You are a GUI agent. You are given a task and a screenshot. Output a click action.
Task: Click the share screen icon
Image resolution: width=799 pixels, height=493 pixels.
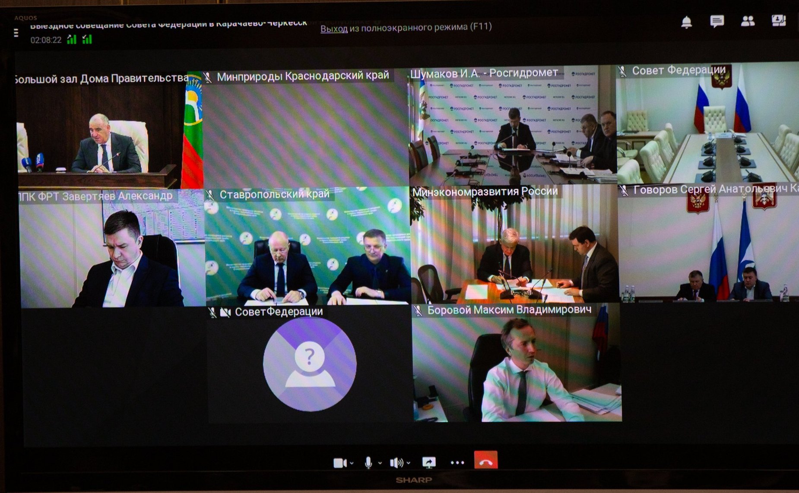429,462
